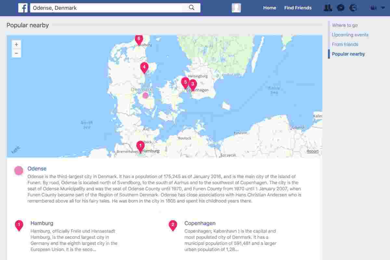The image size is (390, 260).
Task: Click pin icon 1 beside Hamburg listing
Action: [x=19, y=225]
